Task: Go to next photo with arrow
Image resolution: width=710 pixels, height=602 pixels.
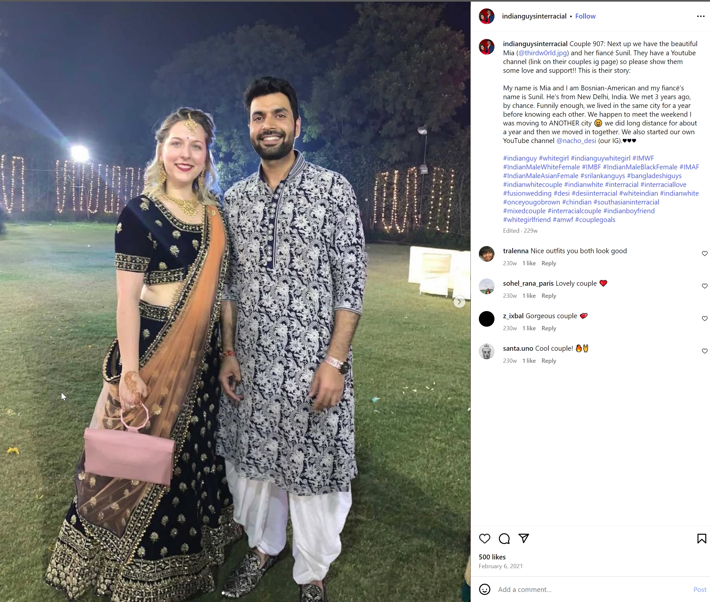Action: pyautogui.click(x=459, y=302)
